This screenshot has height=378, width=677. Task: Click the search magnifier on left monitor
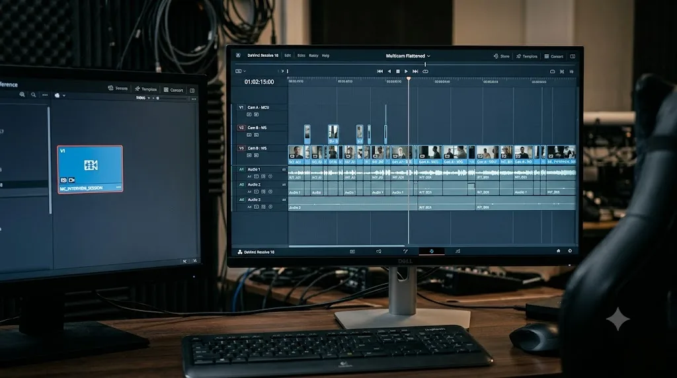(33, 94)
